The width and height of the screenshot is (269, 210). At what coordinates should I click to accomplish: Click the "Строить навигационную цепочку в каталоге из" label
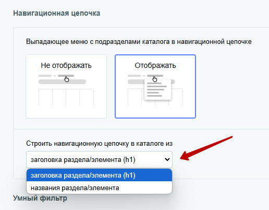coord(99,144)
